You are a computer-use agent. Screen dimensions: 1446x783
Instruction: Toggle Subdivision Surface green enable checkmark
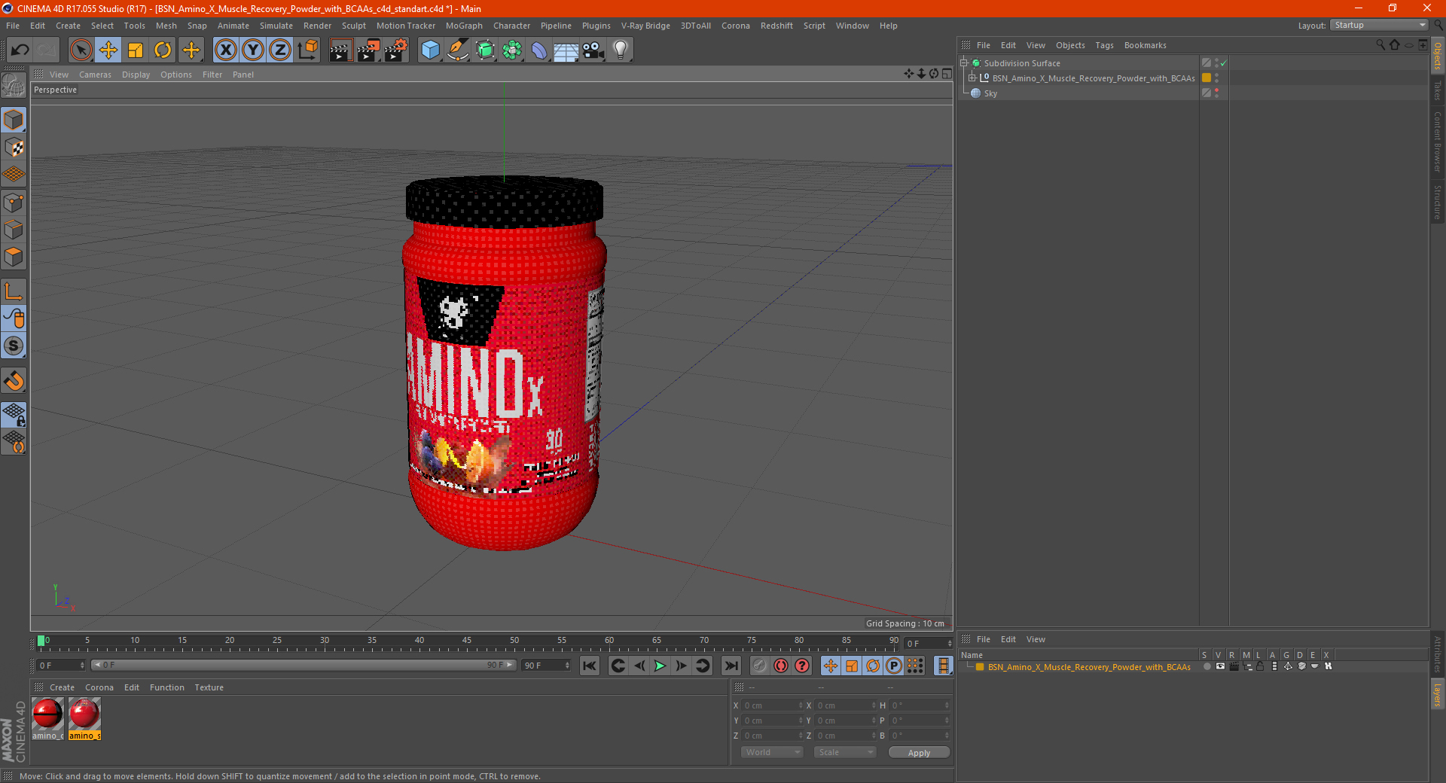[1224, 63]
